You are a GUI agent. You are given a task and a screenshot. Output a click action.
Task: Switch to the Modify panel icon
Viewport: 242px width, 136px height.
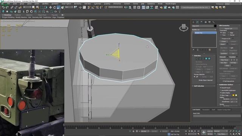coord(197,22)
